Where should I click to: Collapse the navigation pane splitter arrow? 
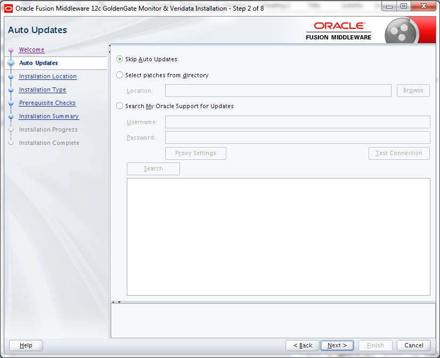(110, 45)
